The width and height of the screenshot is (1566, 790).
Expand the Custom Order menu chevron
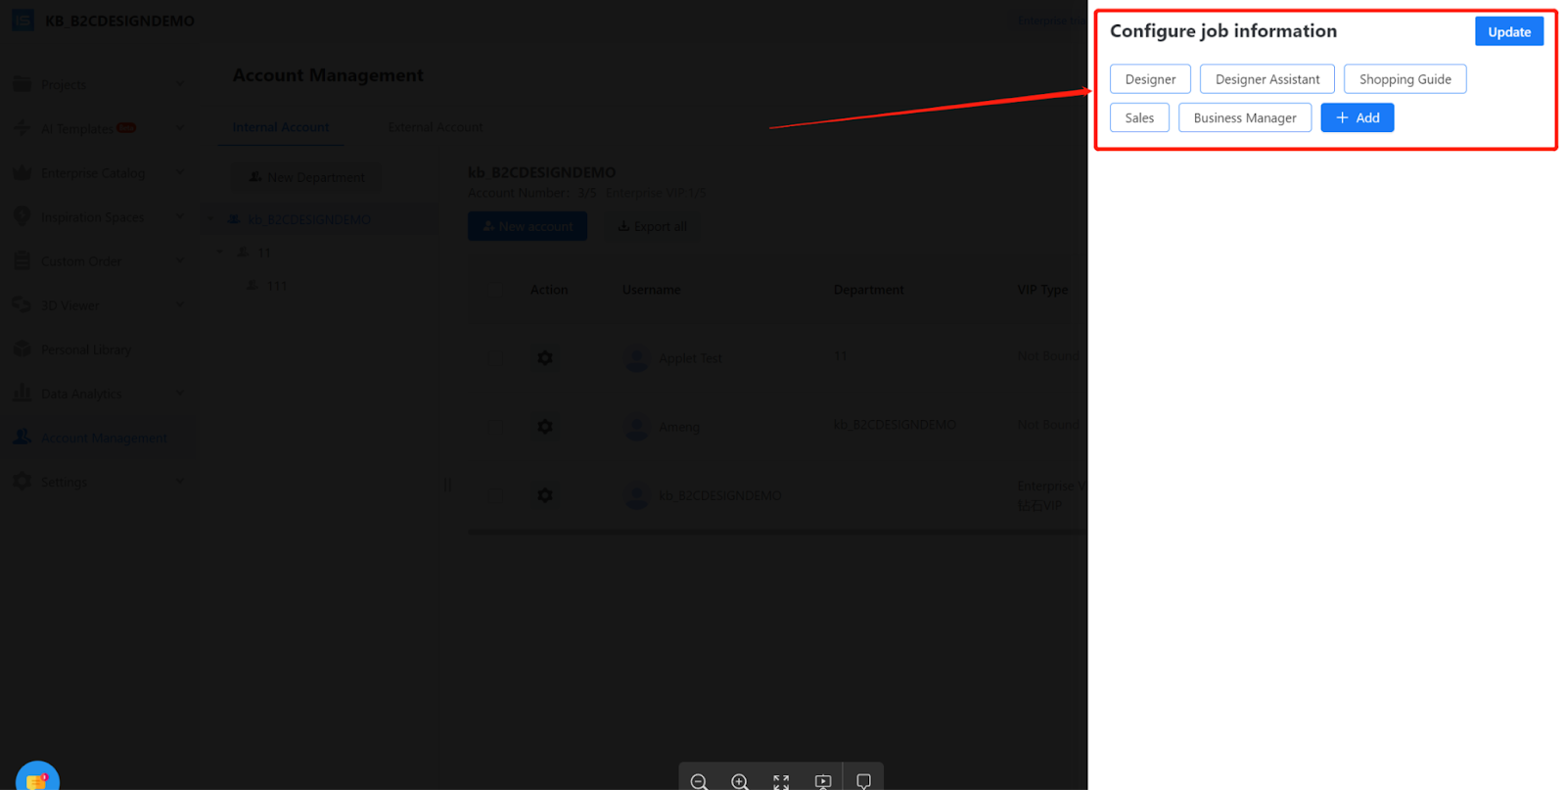click(179, 260)
